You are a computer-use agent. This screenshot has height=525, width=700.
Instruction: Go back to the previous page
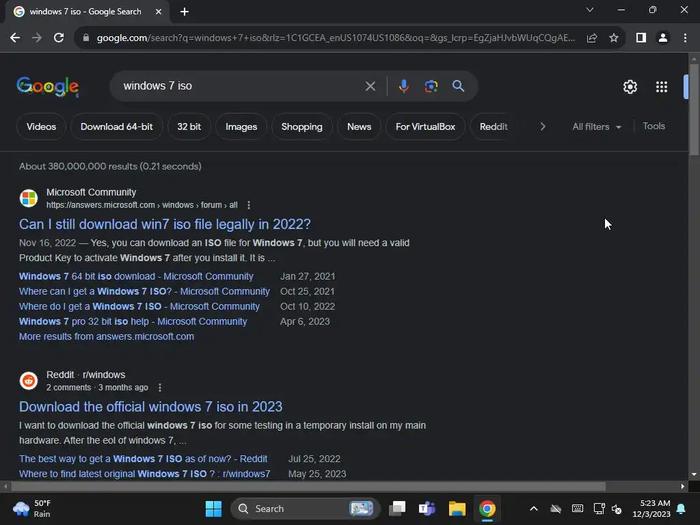[x=15, y=38]
